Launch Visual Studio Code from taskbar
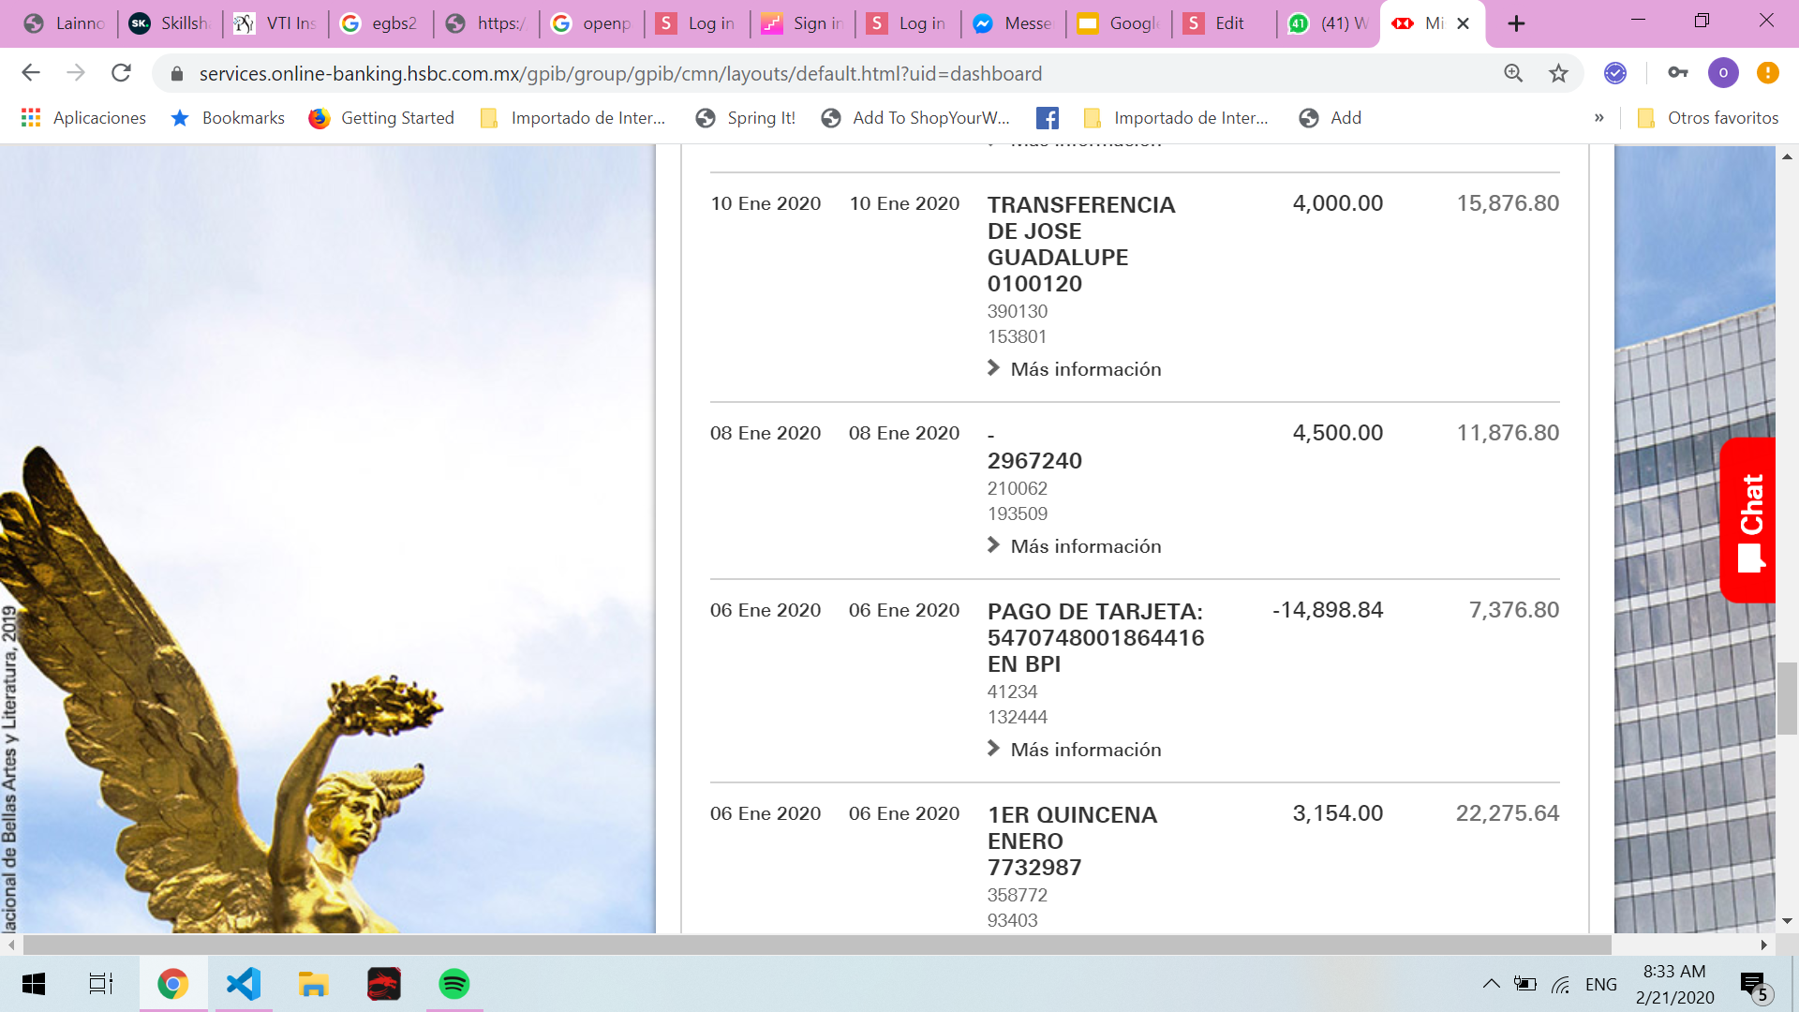 [x=244, y=984]
